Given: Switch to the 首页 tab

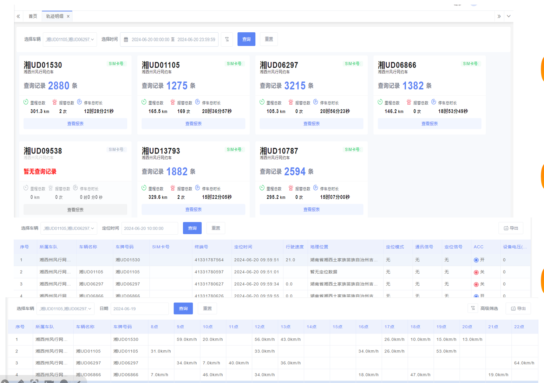Looking at the screenshot, I should coord(33,16).
